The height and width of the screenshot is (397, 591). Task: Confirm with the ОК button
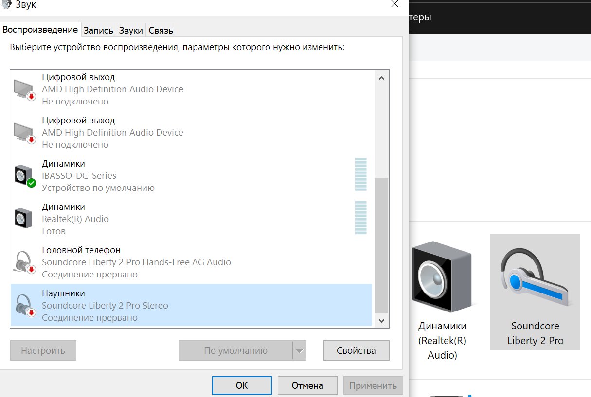coord(242,385)
